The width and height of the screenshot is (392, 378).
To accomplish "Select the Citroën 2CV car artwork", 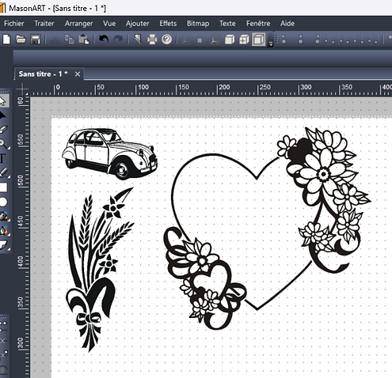I will click(109, 154).
